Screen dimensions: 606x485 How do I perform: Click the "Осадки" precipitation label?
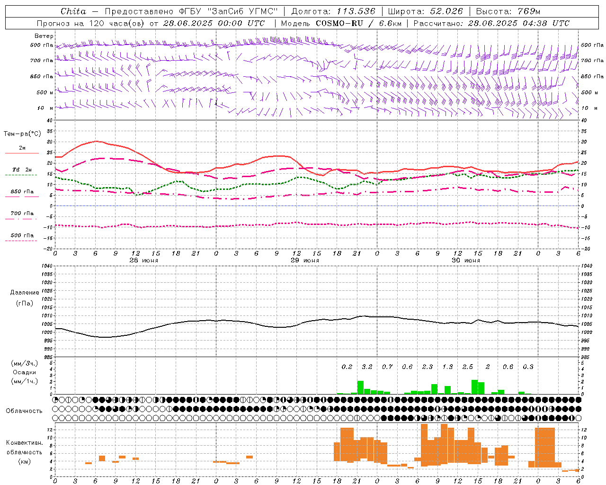(25, 372)
